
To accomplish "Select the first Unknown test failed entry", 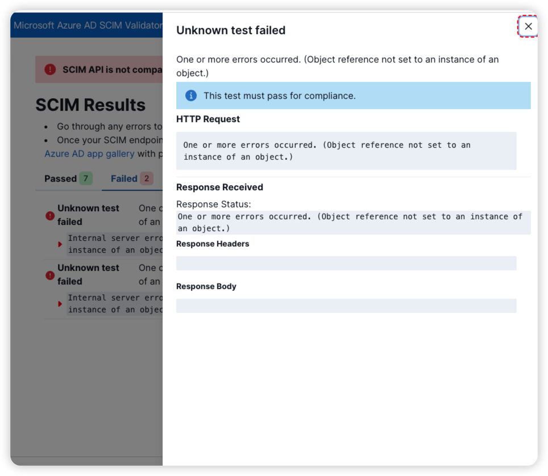I will (89, 215).
